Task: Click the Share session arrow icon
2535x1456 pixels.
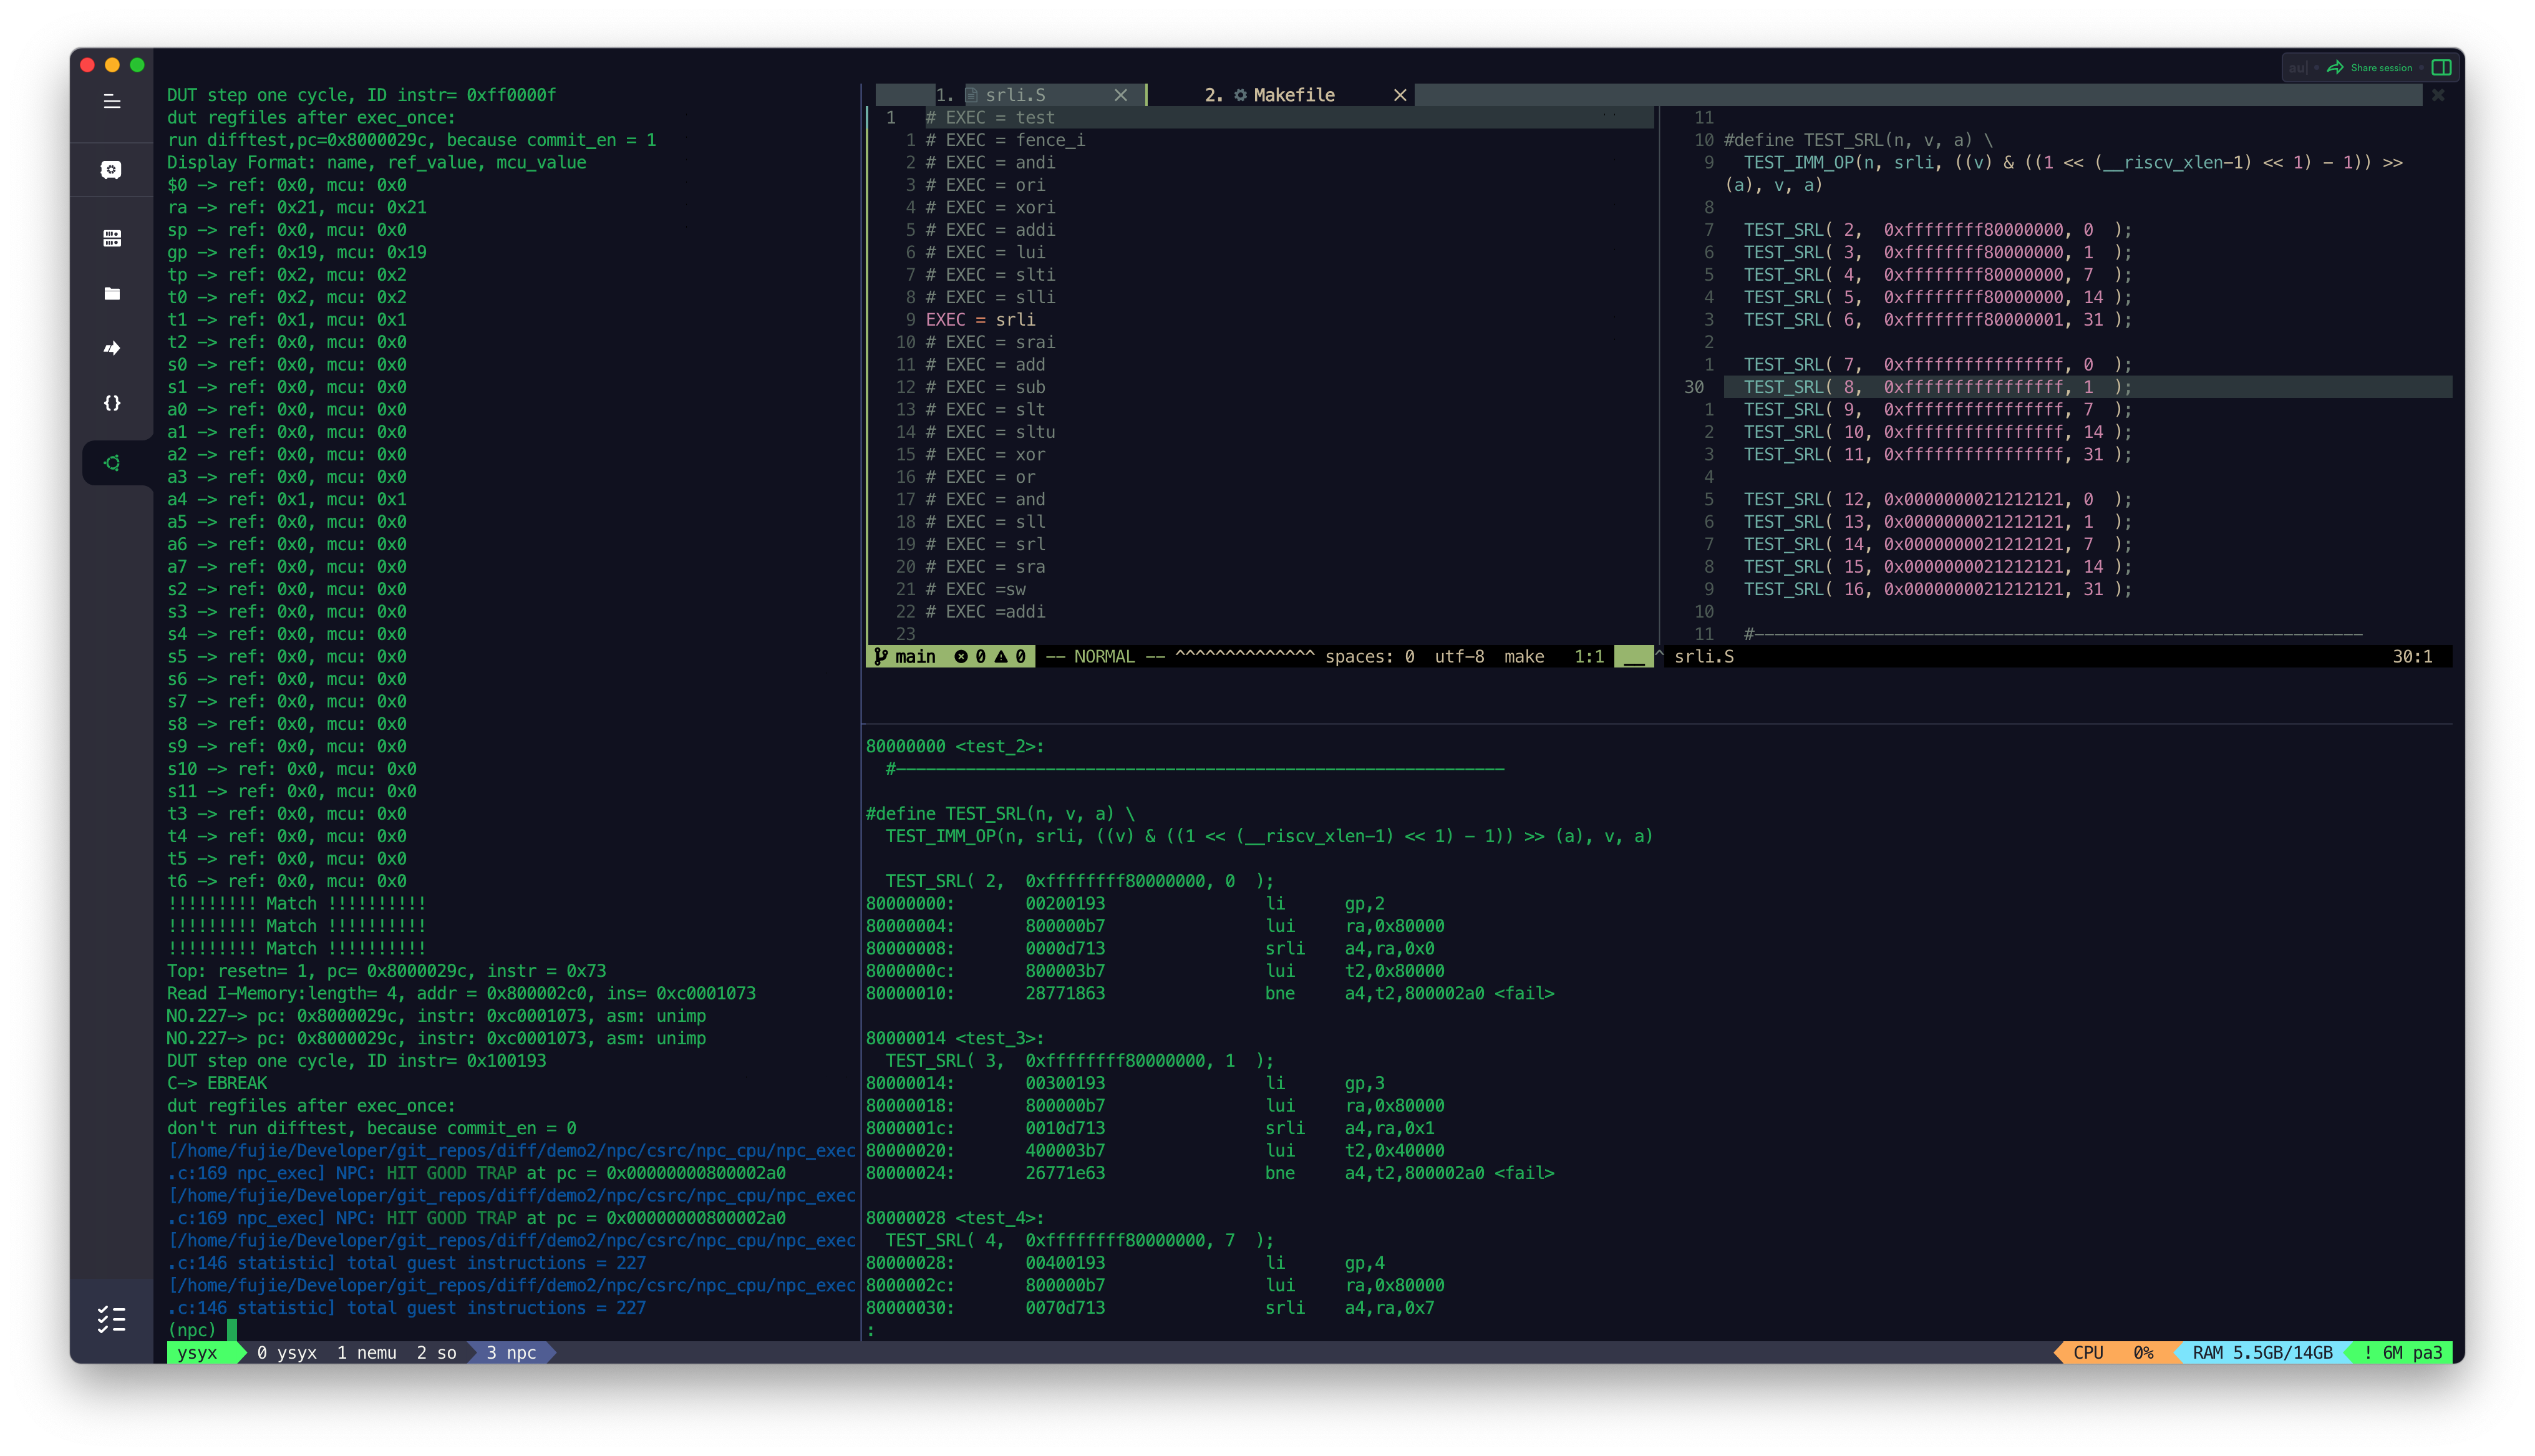Action: click(x=2335, y=68)
